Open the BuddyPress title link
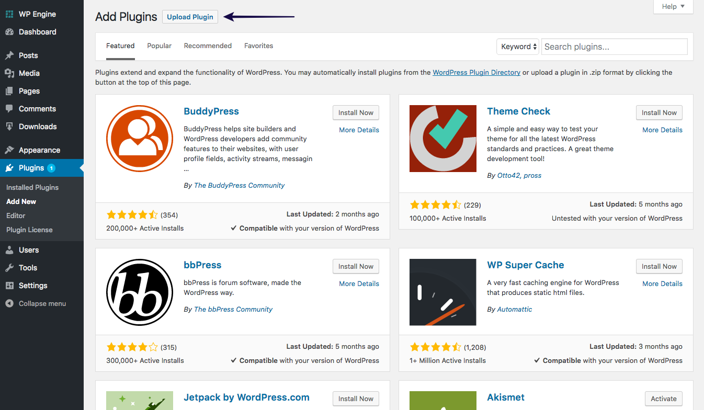Viewport: 704px width, 410px height. [x=211, y=111]
